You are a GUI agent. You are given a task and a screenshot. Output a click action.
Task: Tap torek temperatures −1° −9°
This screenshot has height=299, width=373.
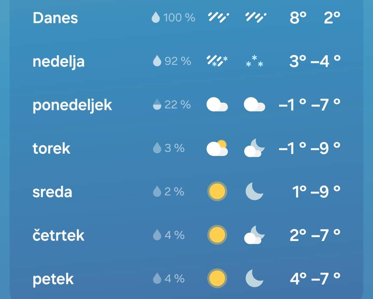tap(309, 148)
